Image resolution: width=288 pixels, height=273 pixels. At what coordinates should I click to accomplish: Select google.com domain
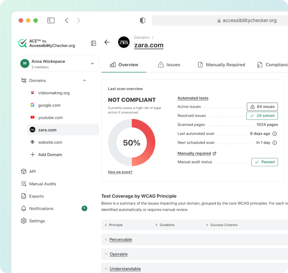[x=49, y=105]
